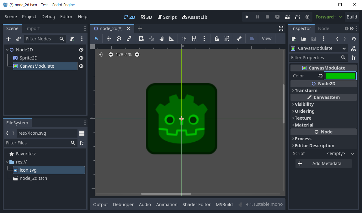Open the Project menu
Image resolution: width=362 pixels, height=213 pixels.
[x=29, y=17]
